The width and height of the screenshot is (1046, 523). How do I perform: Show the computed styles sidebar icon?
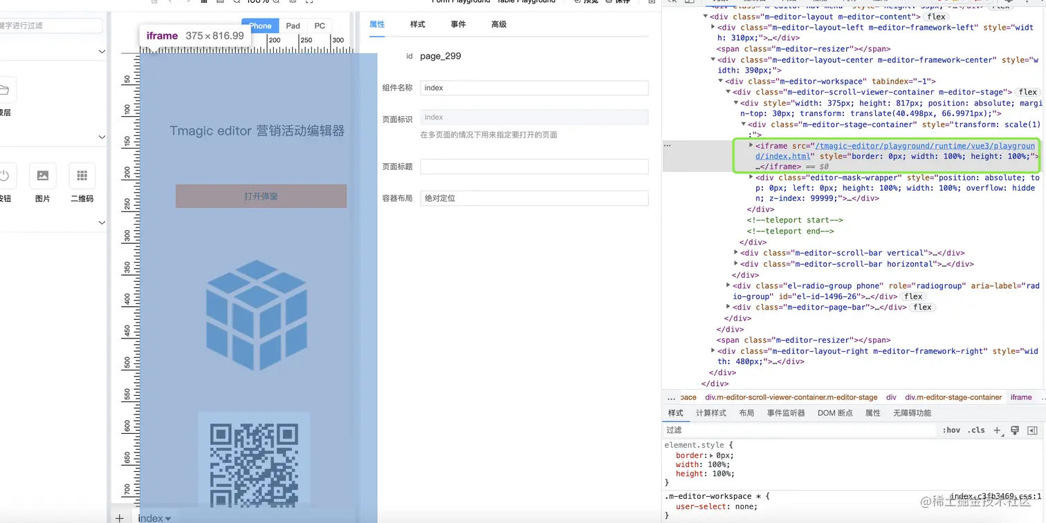(x=1032, y=430)
